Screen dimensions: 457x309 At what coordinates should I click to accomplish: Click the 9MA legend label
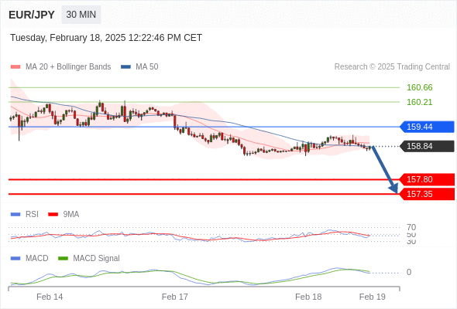click(x=71, y=215)
